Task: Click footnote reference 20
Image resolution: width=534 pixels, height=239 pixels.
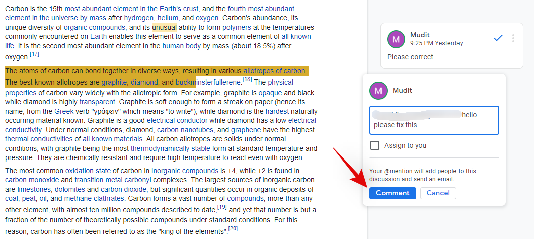Action: pyautogui.click(x=233, y=229)
